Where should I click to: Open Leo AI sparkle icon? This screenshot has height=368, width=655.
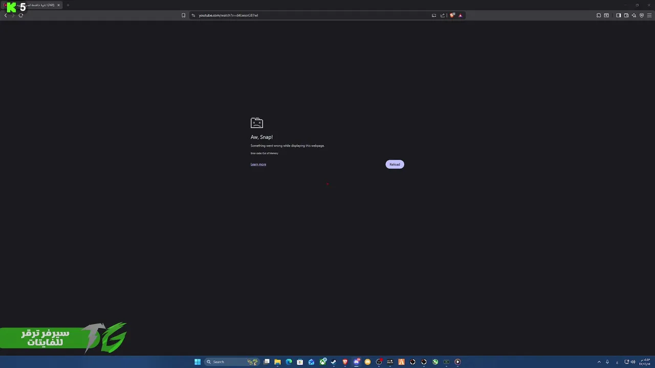click(x=634, y=15)
